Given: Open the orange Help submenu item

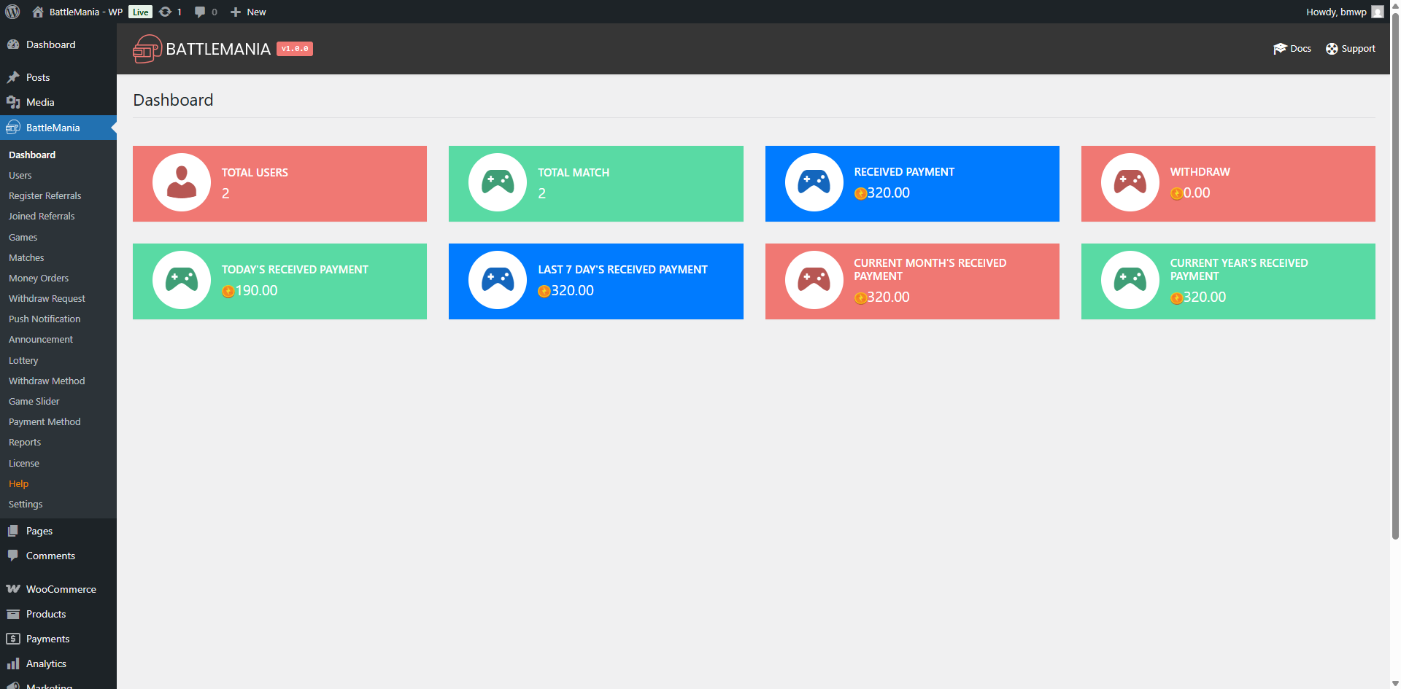Looking at the screenshot, I should point(19,484).
